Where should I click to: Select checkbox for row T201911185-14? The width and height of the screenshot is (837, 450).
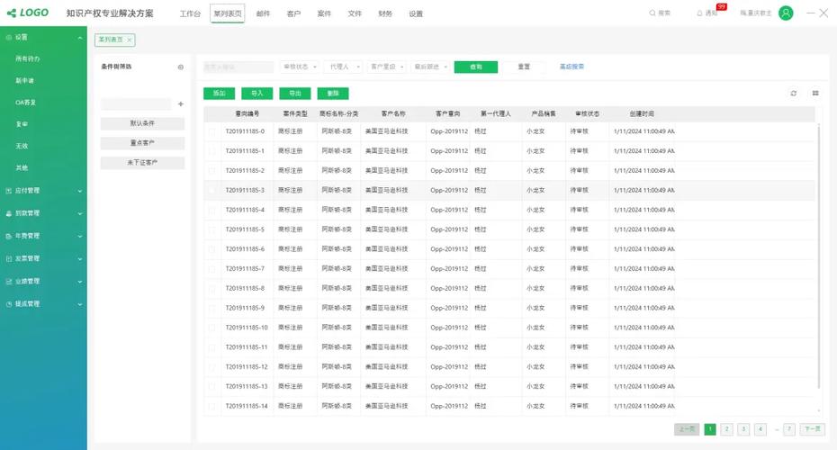click(x=211, y=406)
